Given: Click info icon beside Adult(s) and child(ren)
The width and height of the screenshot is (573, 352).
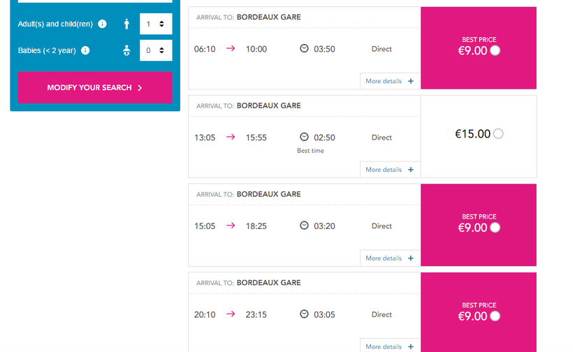Looking at the screenshot, I should click(x=103, y=24).
